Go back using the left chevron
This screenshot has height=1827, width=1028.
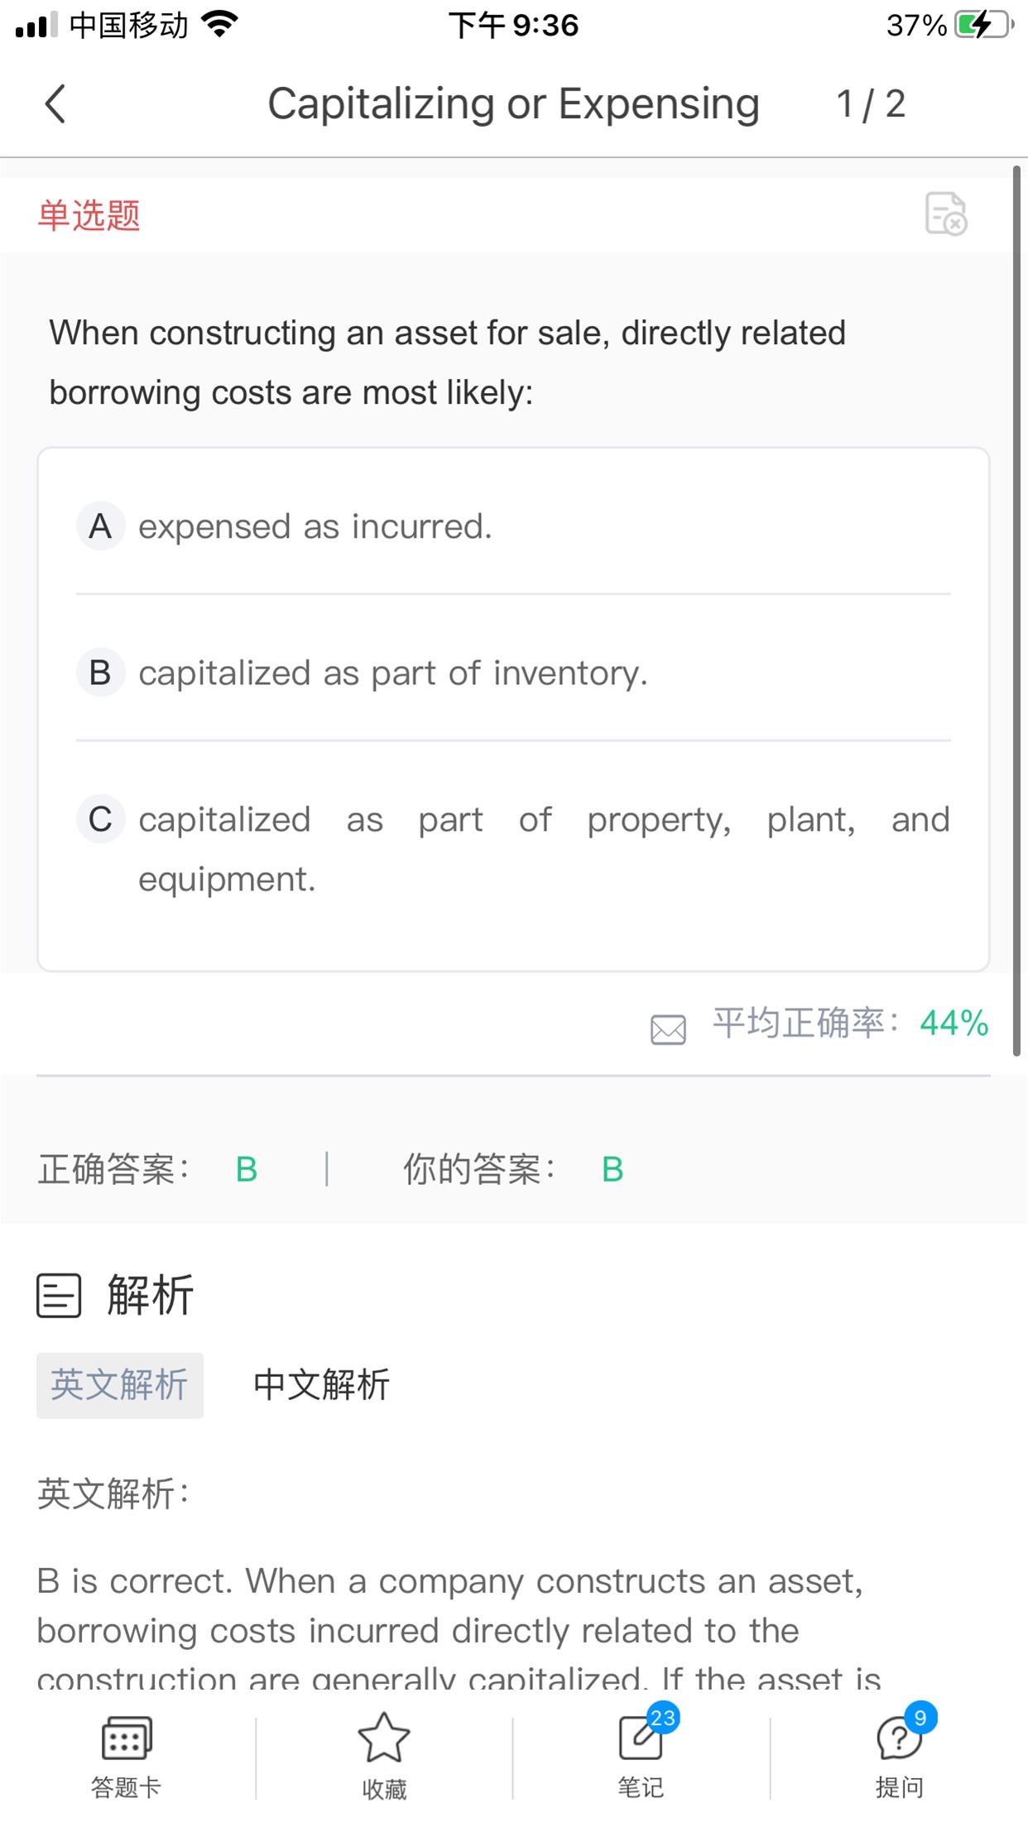[x=55, y=104]
